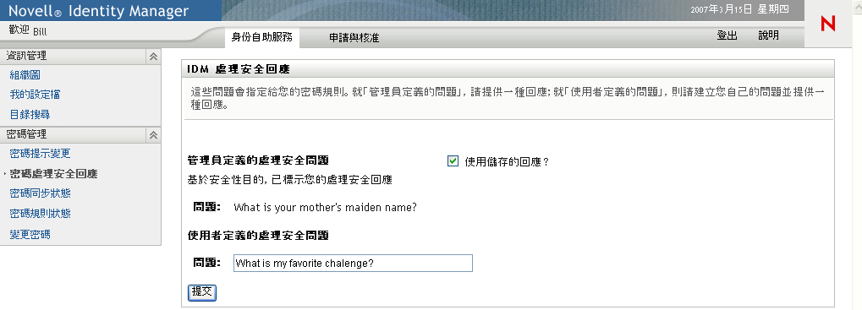
Task: Switch to the 身份自助服務 tab
Action: (261, 37)
